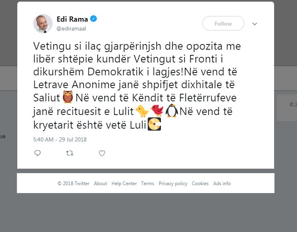Click the yellow chick emoji in the tweet

point(142,111)
